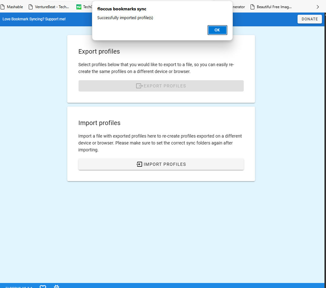Click the VentureBeat bookmark page icon

pos(31,7)
